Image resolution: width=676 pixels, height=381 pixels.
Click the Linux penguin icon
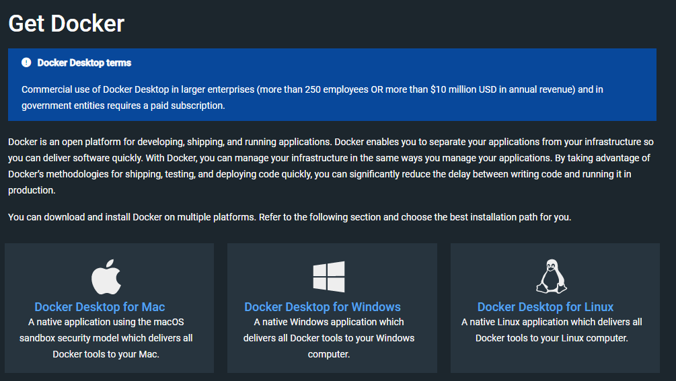pyautogui.click(x=552, y=276)
